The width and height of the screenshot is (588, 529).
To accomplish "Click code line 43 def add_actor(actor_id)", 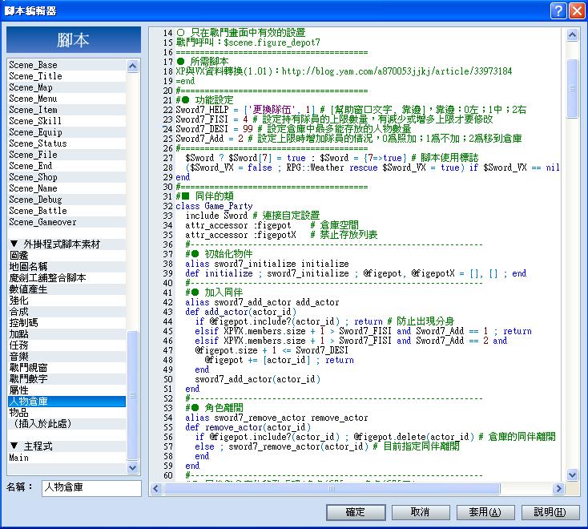I will pyautogui.click(x=240, y=312).
